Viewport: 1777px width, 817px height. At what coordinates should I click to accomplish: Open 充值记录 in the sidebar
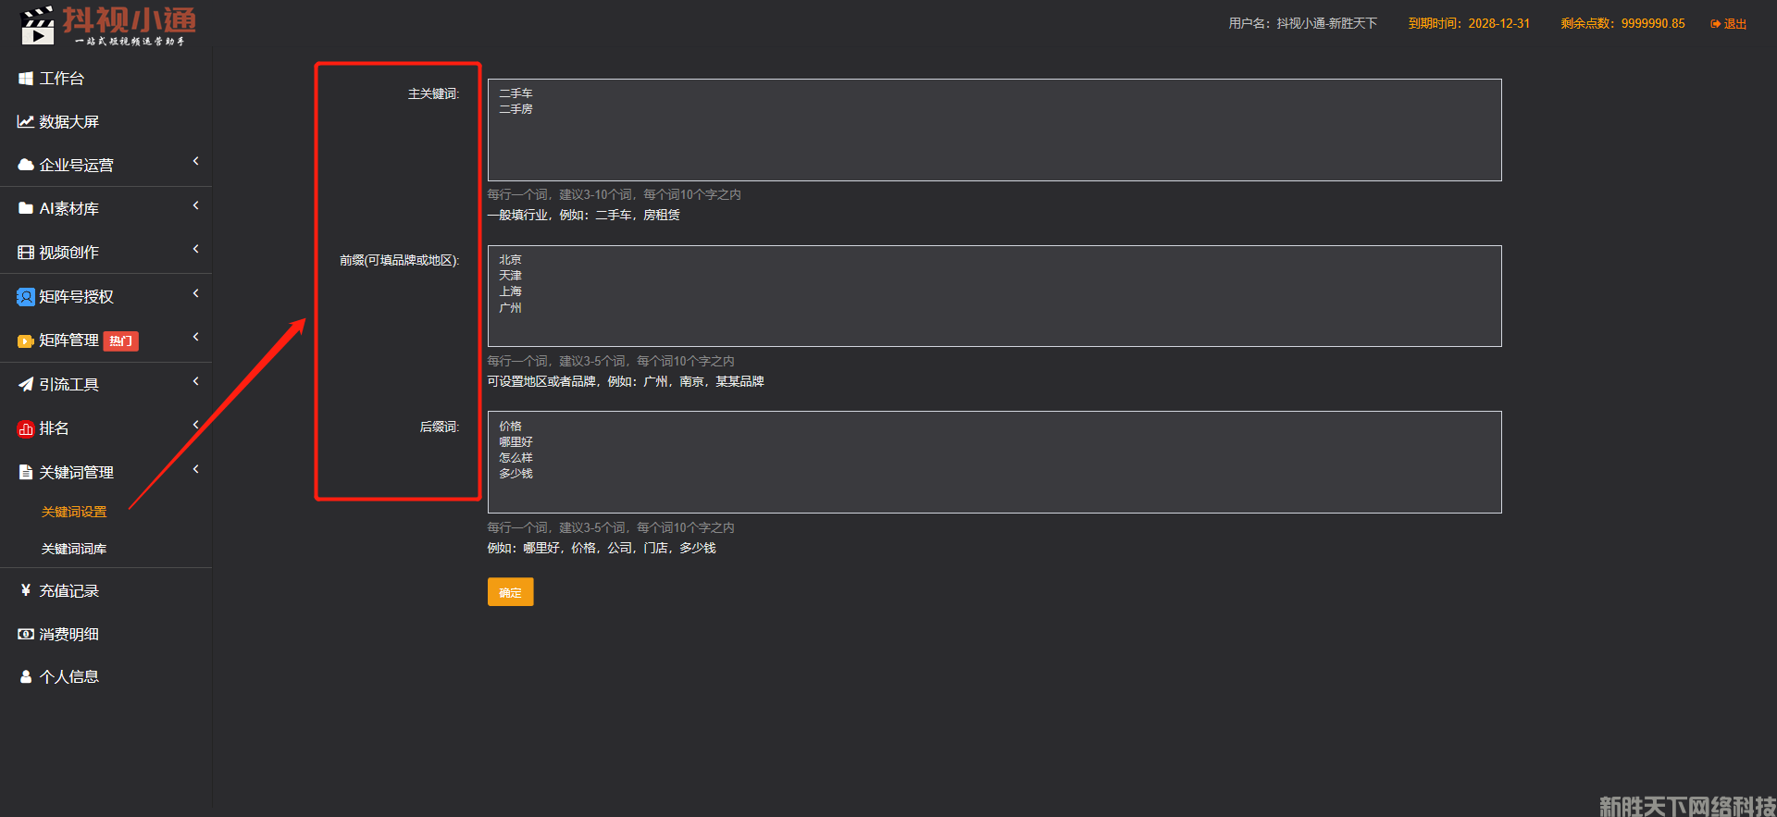tap(68, 591)
